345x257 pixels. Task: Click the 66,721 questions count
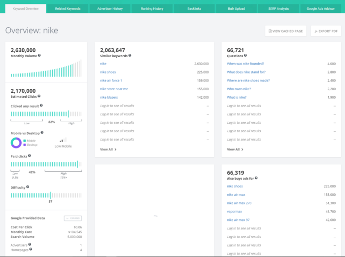pos(236,50)
